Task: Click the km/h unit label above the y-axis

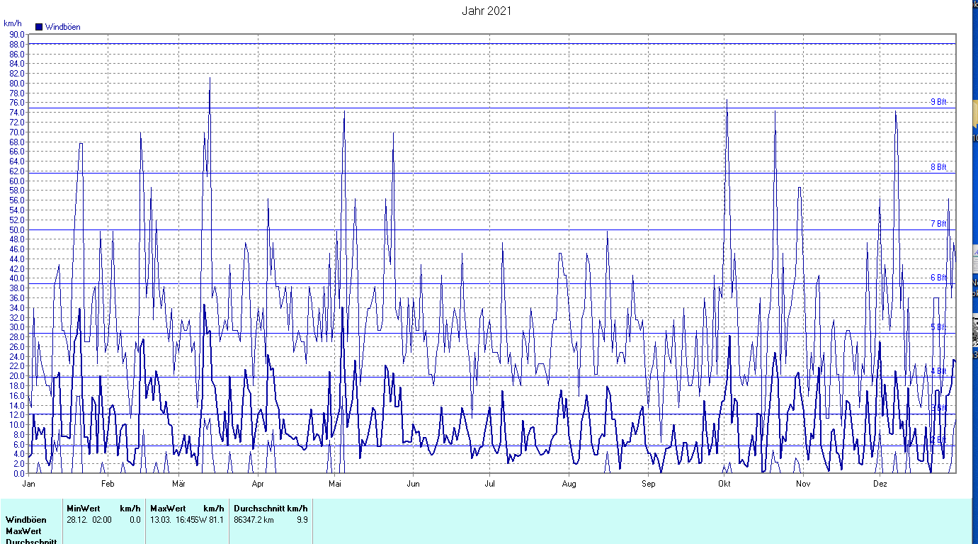Action: click(x=12, y=23)
